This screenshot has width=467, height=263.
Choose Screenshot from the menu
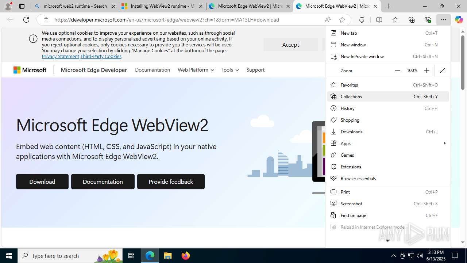tap(388, 203)
